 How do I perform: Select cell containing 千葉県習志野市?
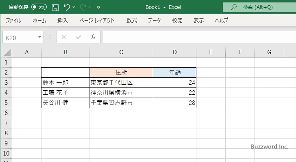(x=121, y=103)
